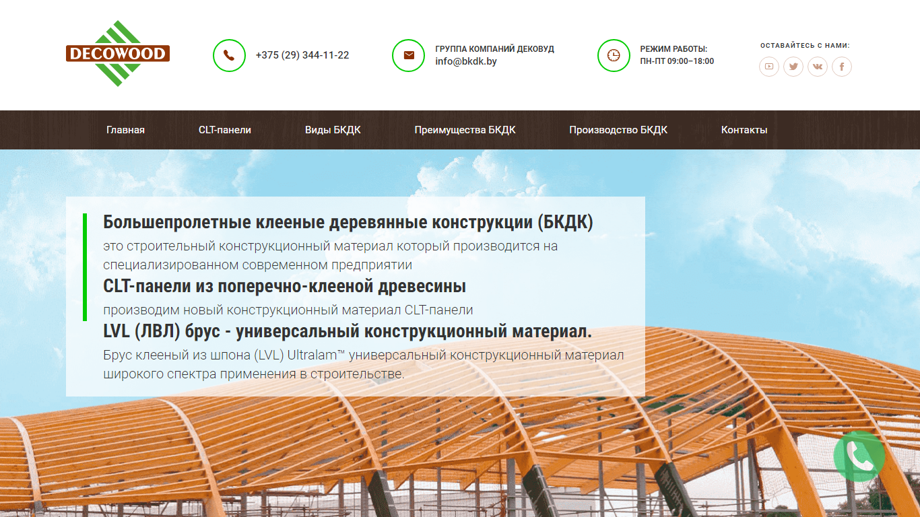Click paragraph starting Брус клееный из шпона
The width and height of the screenshot is (920, 517).
tap(364, 364)
